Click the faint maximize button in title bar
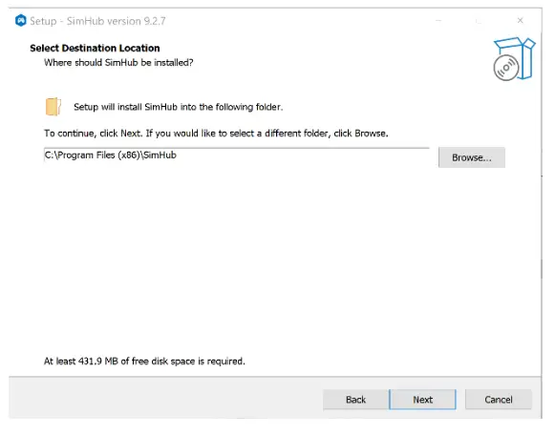The width and height of the screenshot is (555, 435). coord(479,20)
